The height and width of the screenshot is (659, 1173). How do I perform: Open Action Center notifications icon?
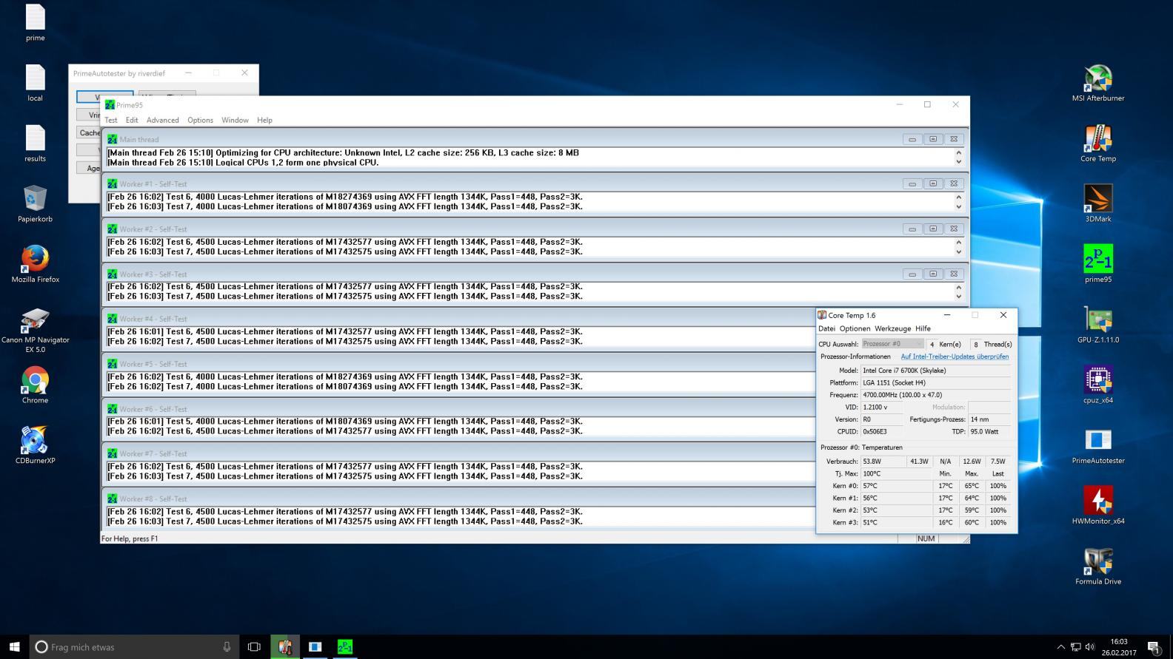(x=1154, y=646)
